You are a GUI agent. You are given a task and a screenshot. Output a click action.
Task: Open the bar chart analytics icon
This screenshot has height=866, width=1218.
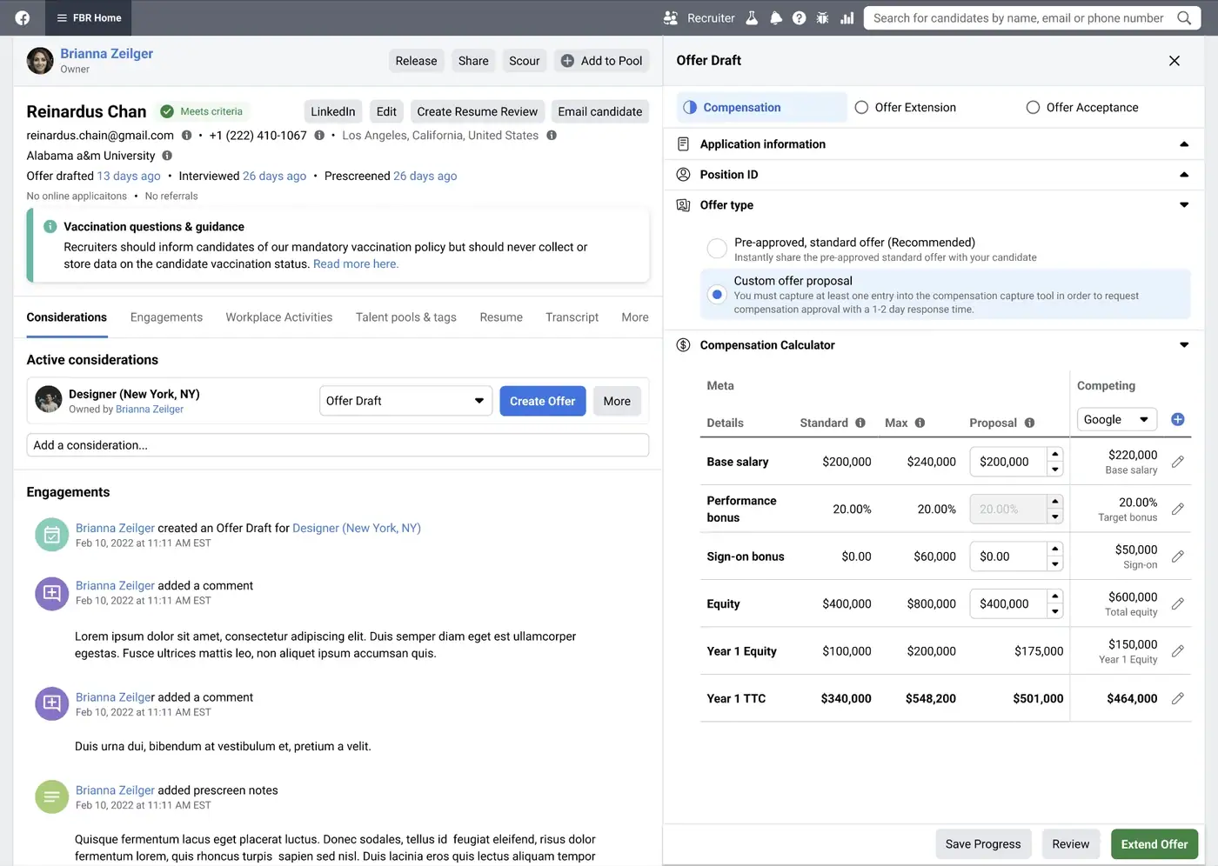click(x=847, y=17)
